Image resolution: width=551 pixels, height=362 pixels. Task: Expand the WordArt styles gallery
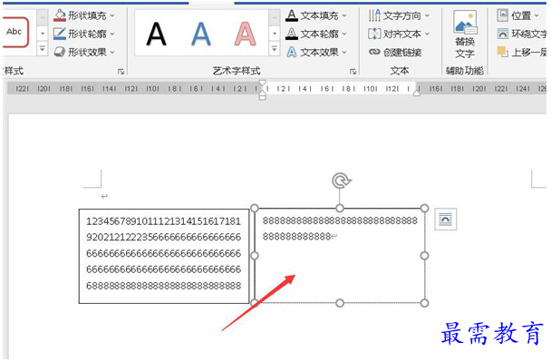click(274, 49)
